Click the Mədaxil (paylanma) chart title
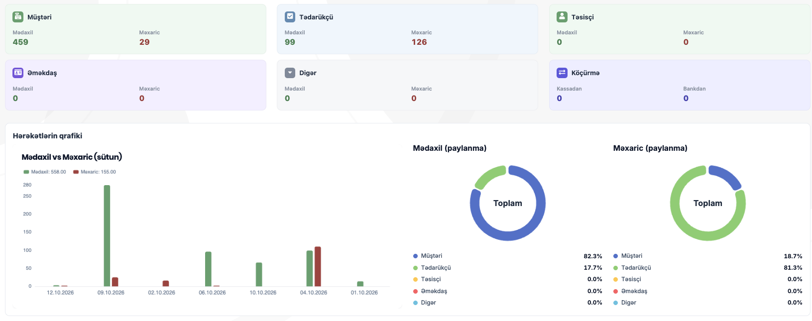 point(450,148)
